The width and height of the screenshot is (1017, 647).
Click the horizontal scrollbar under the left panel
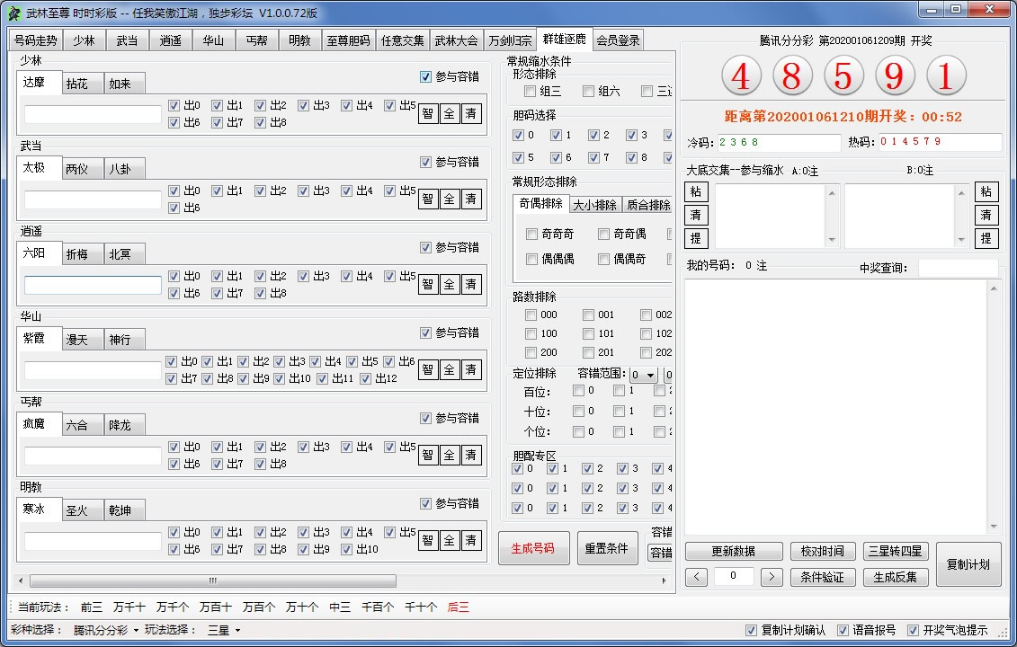213,581
